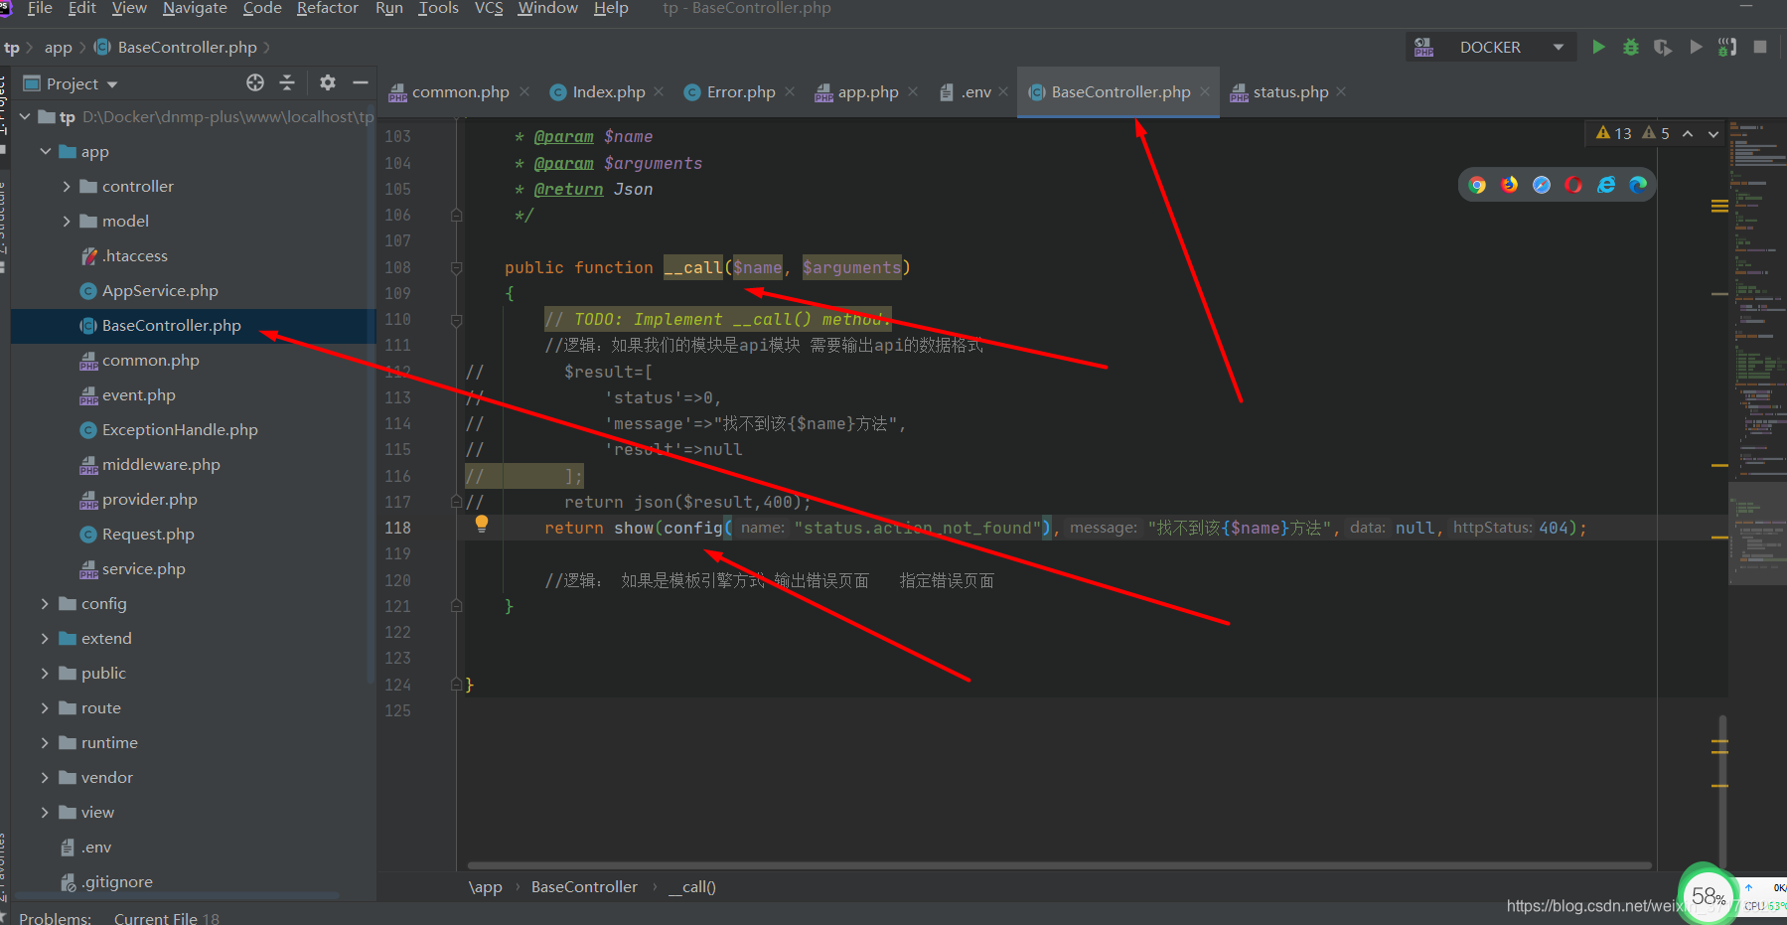Select AppService.php in the project tree

coord(160,290)
